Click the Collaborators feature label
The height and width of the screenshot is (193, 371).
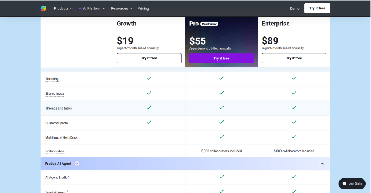[55, 151]
